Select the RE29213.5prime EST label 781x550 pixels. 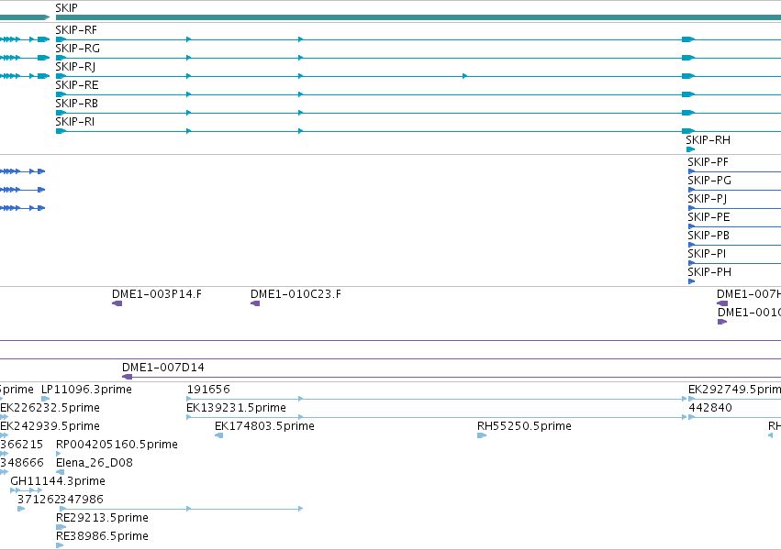(x=102, y=518)
